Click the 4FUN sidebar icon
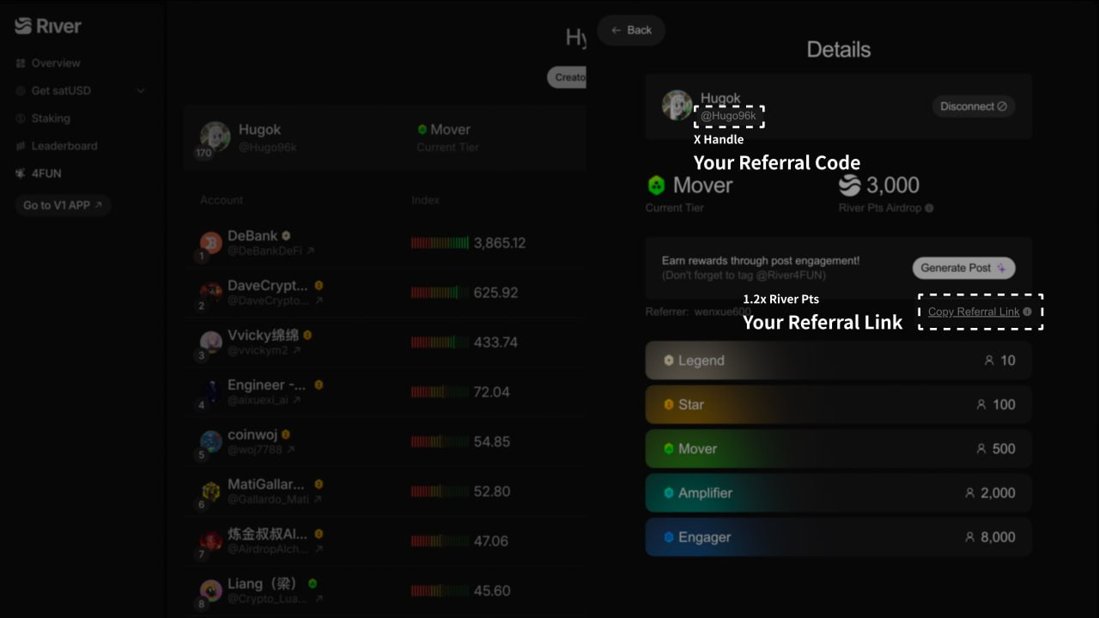The image size is (1099, 618). pos(21,173)
